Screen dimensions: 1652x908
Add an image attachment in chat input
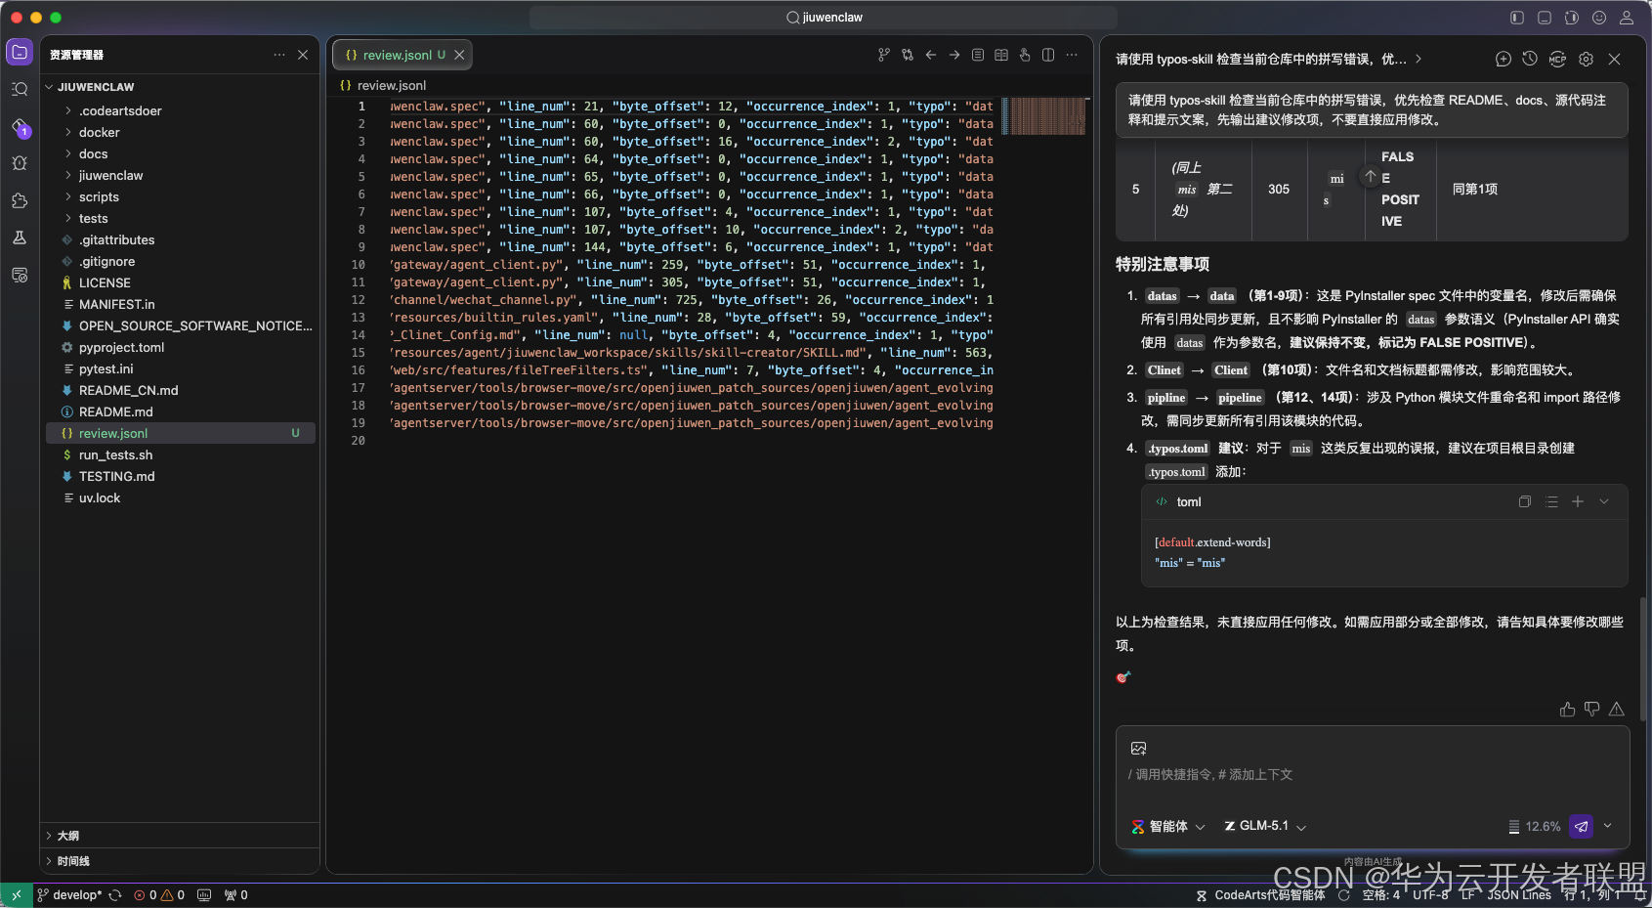pyautogui.click(x=1138, y=749)
